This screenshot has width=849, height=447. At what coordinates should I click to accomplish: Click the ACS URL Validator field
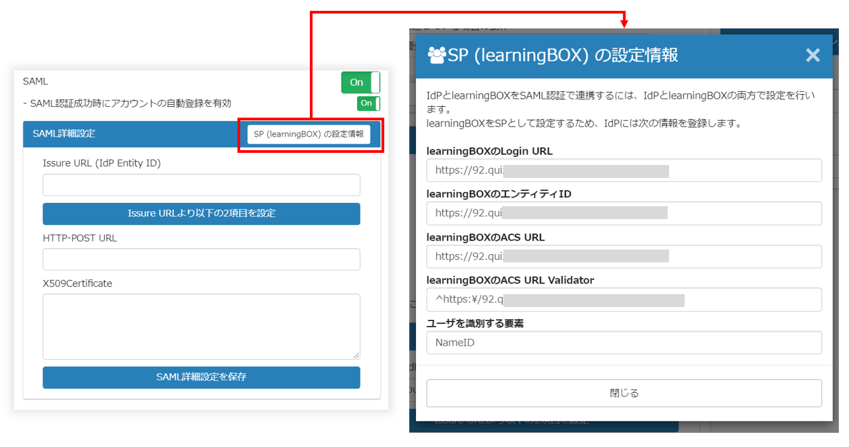point(624,300)
